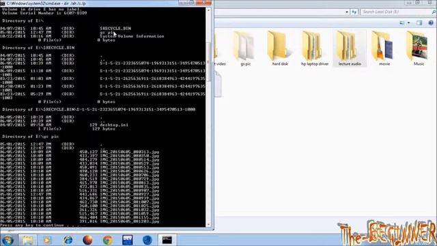This screenshot has height=246, width=437.
Task: Click the cmd scrollbar down arrow
Action: [x=208, y=224]
